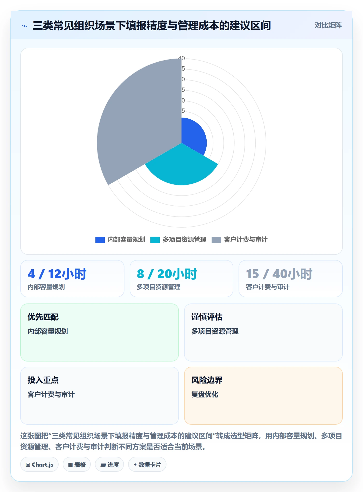The height and width of the screenshot is (492, 363).
Task: Click the 表格 chip grid icon
Action: 71,465
